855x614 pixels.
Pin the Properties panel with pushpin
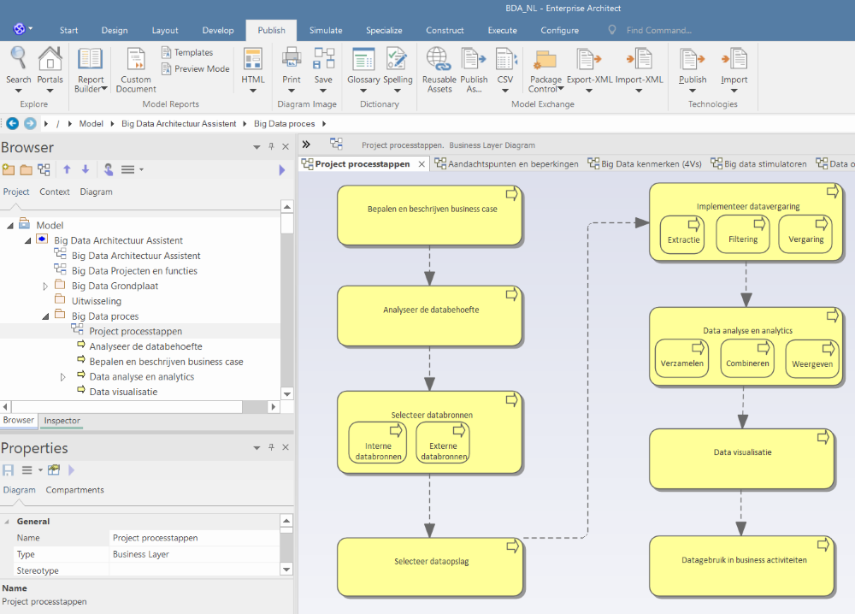(x=271, y=448)
